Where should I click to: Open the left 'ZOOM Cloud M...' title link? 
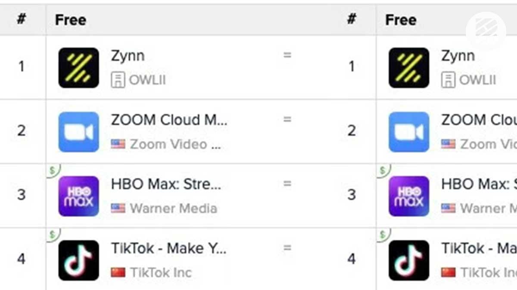tap(169, 120)
